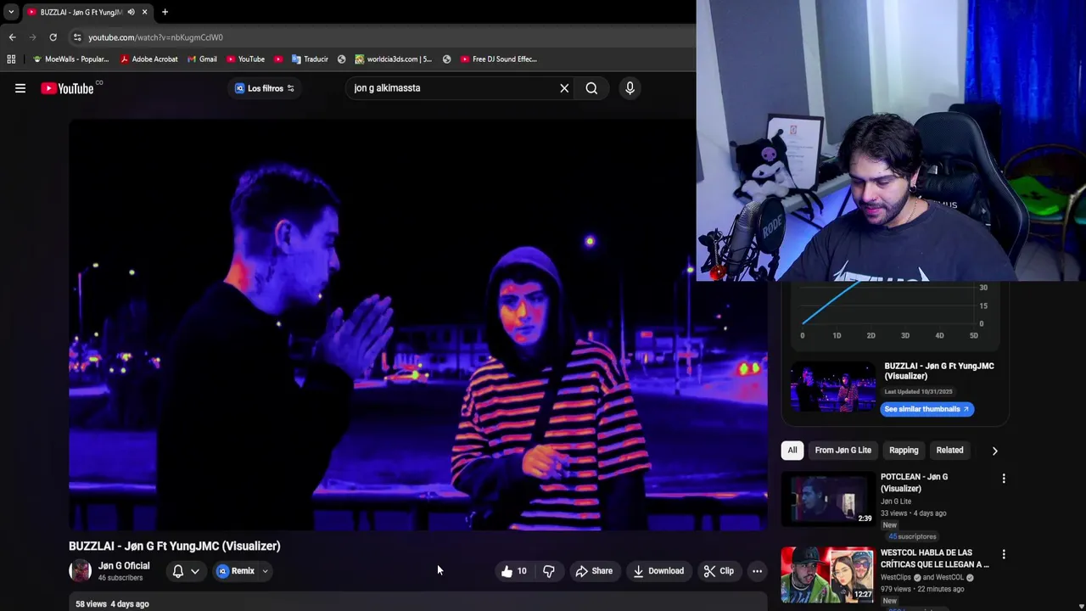The width and height of the screenshot is (1086, 611).
Task: Open the Adobe Acrobat bookmark
Action: (148, 59)
